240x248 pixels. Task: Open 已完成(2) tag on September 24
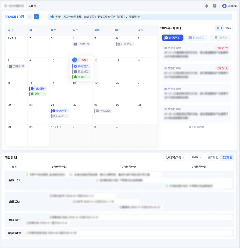(60, 116)
